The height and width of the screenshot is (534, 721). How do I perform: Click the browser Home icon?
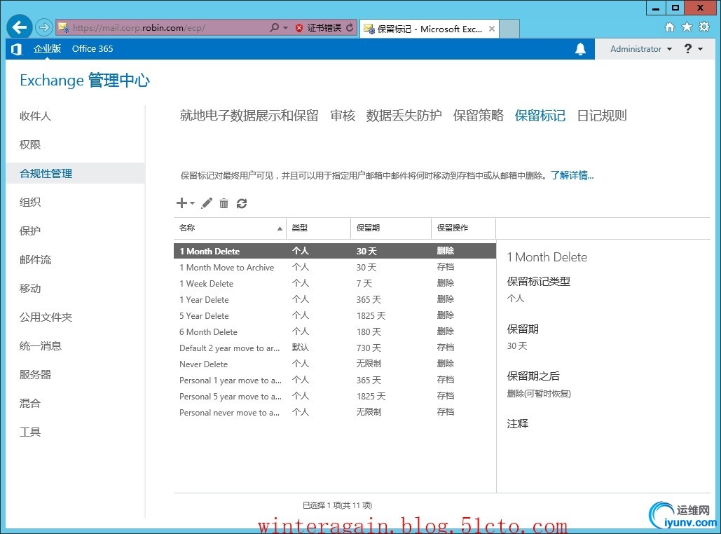click(x=670, y=27)
